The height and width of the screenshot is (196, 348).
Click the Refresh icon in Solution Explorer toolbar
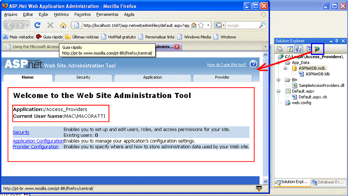pos(290,49)
